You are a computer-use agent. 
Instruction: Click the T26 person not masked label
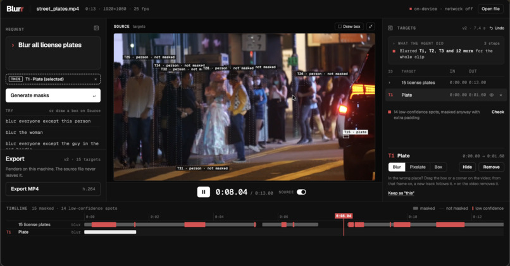pos(322,74)
